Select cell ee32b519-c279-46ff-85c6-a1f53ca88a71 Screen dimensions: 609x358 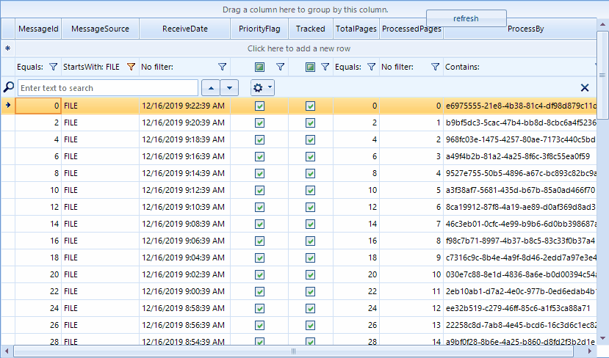pyautogui.click(x=520, y=308)
